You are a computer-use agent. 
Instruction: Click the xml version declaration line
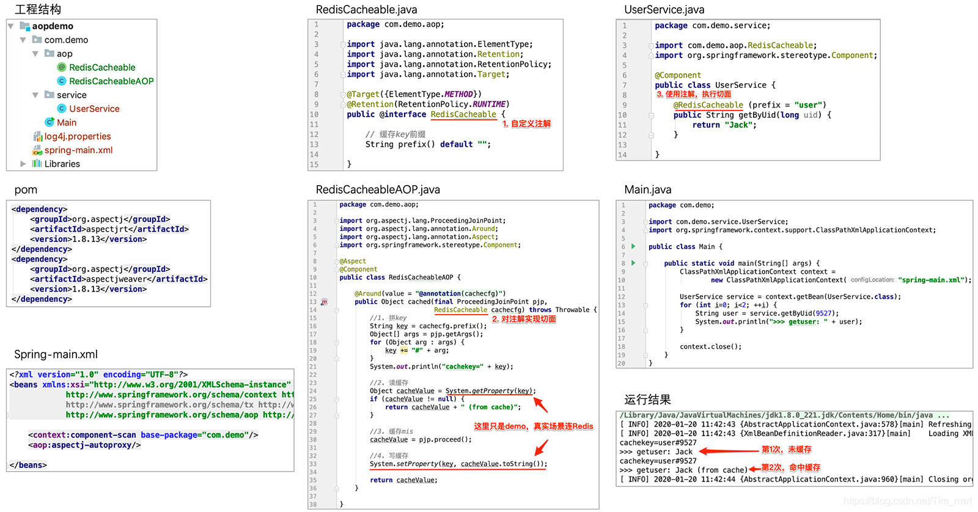98,375
